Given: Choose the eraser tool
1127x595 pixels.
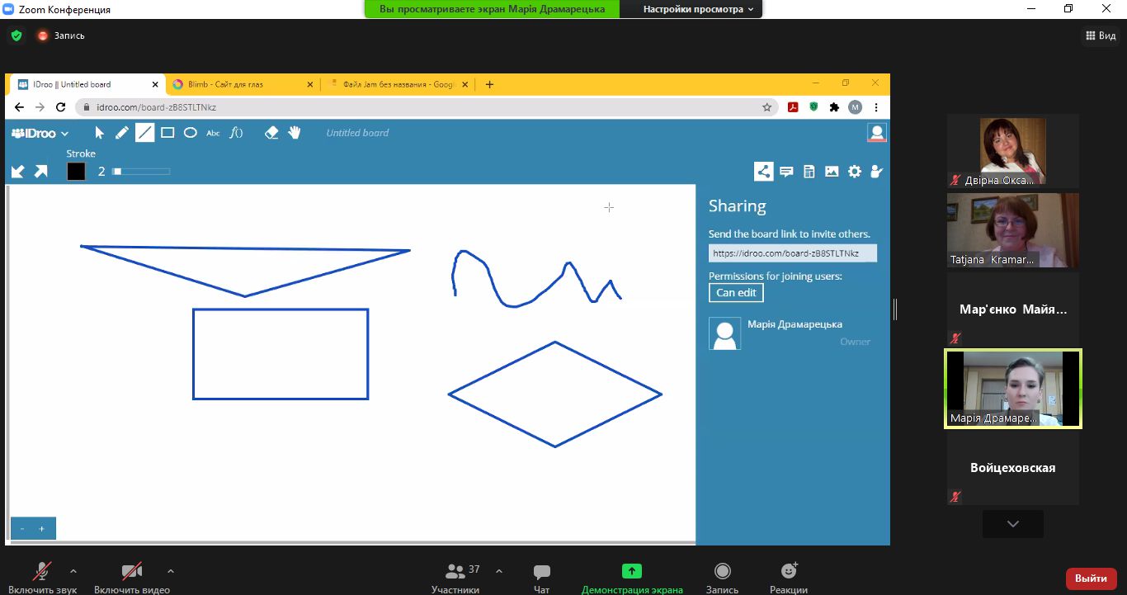Looking at the screenshot, I should (x=271, y=133).
